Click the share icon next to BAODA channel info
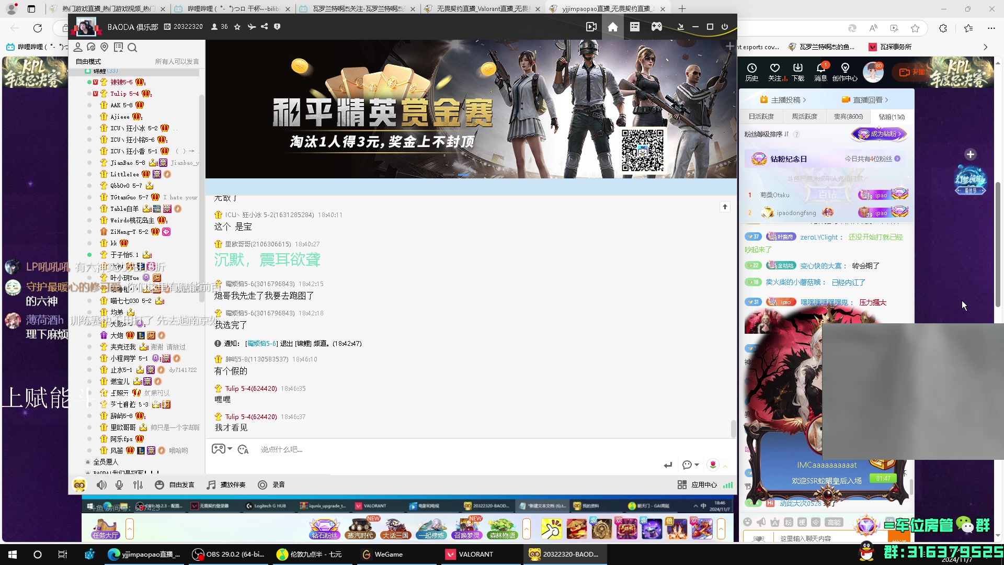Image resolution: width=1004 pixels, height=565 pixels. coord(265,27)
